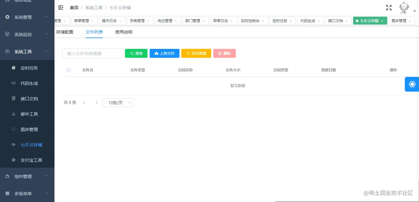Open the floating settings gear on right edge

(x=412, y=84)
